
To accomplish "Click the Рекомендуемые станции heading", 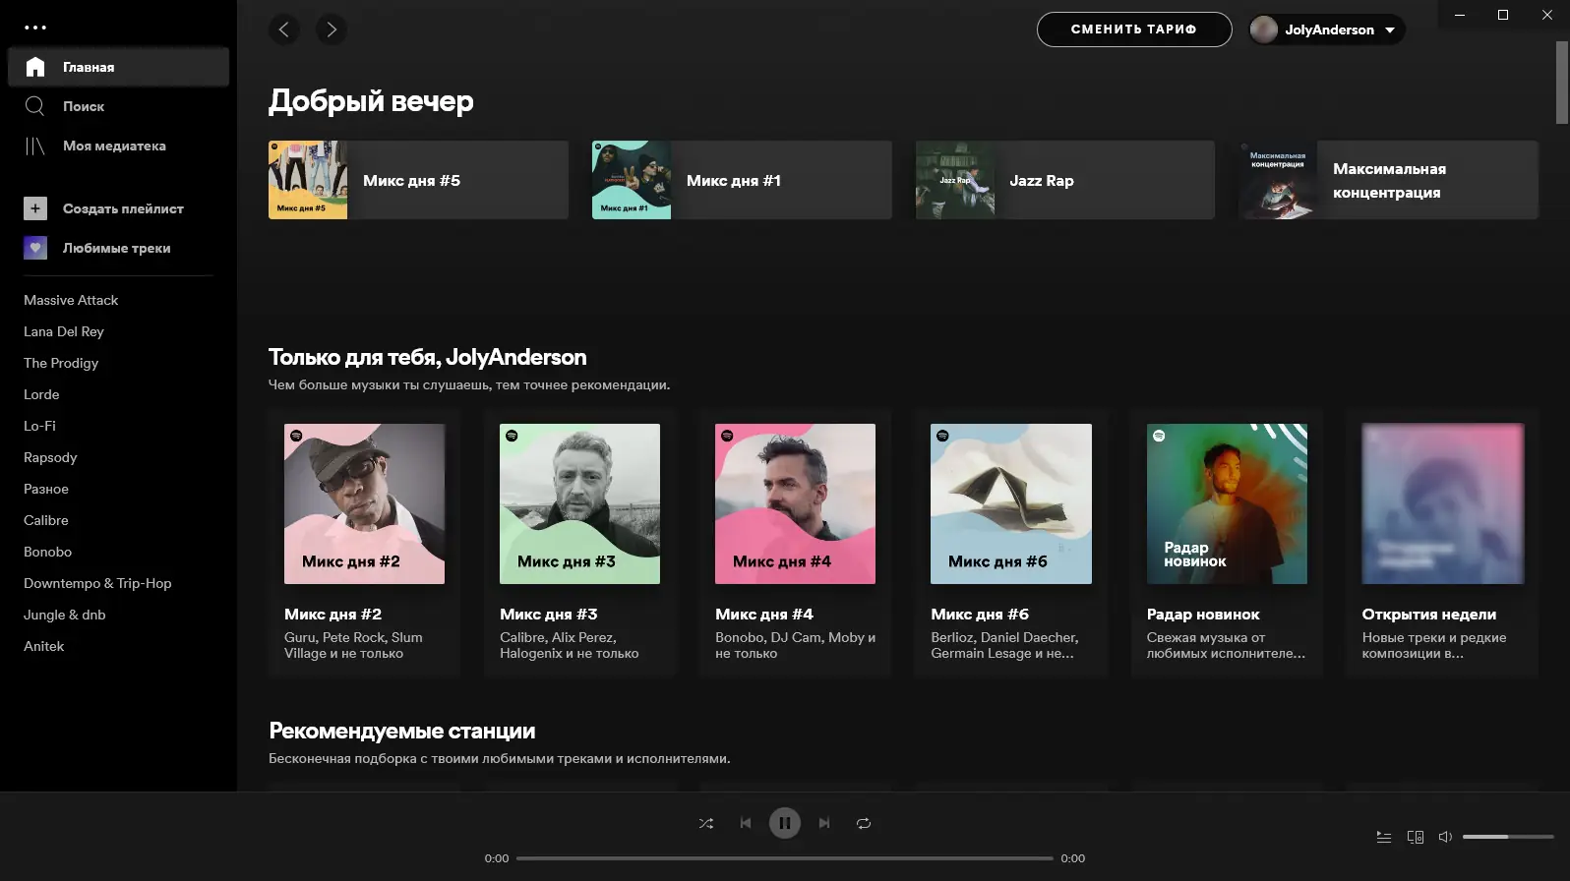I will click(402, 731).
